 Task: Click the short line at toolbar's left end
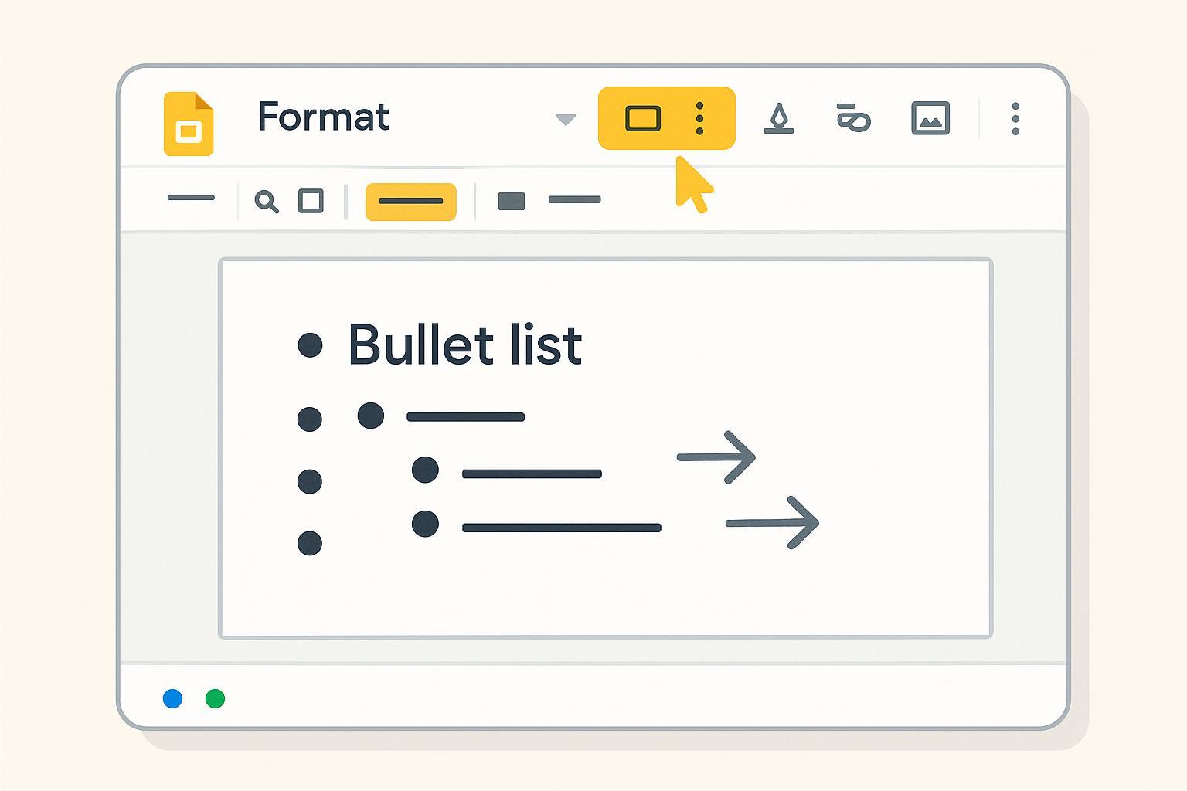click(x=191, y=198)
